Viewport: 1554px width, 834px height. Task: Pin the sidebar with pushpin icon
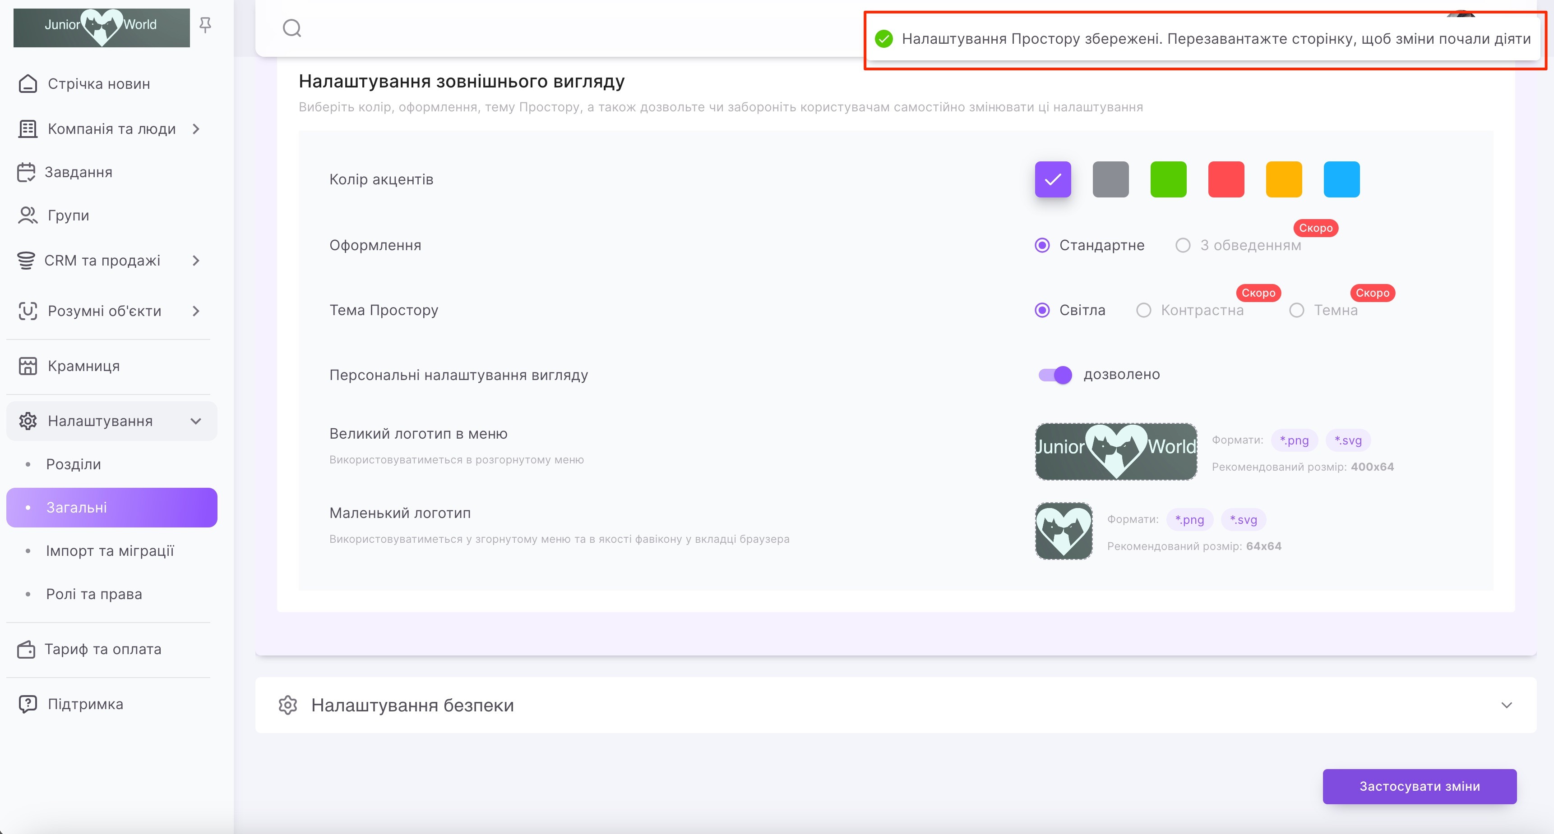[205, 25]
